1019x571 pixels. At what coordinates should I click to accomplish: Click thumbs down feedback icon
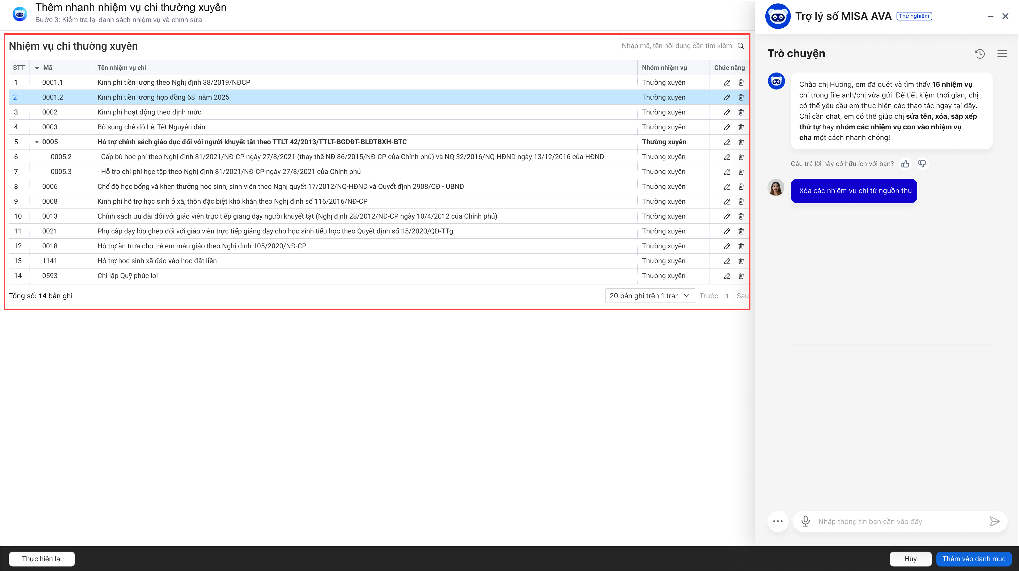point(922,164)
